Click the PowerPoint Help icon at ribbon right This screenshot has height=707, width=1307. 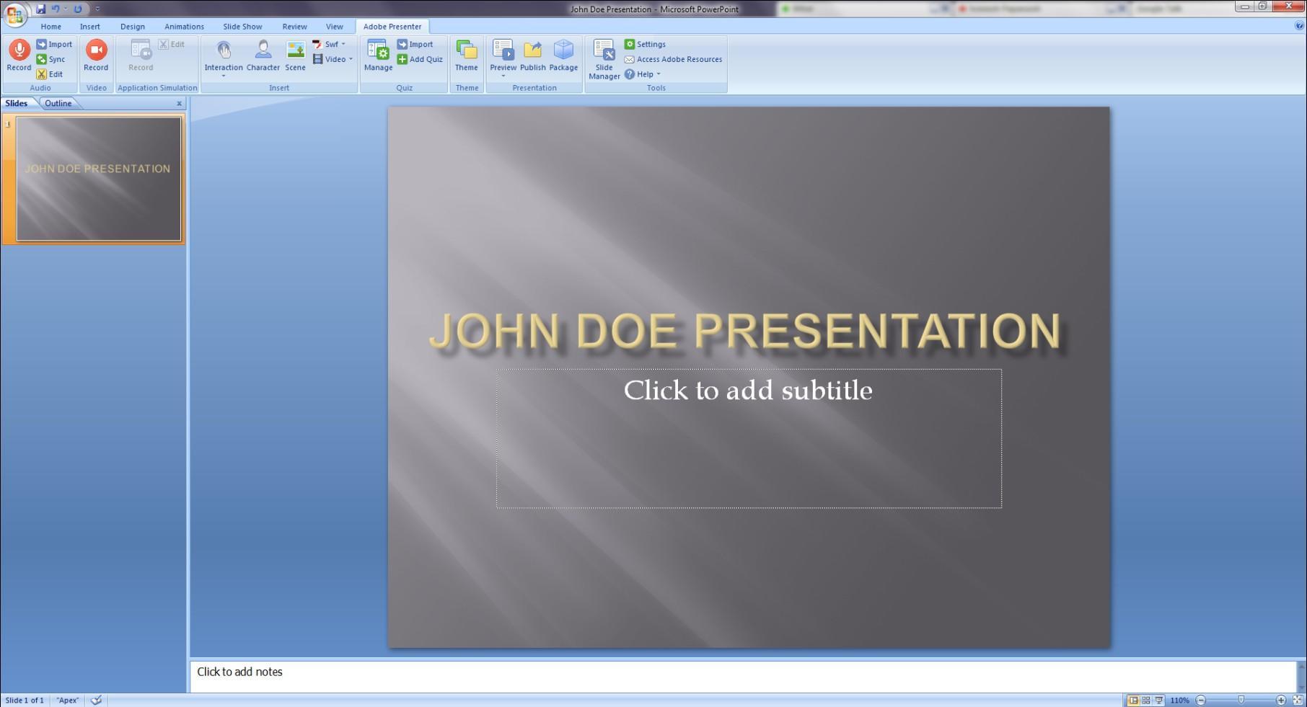(x=1300, y=25)
